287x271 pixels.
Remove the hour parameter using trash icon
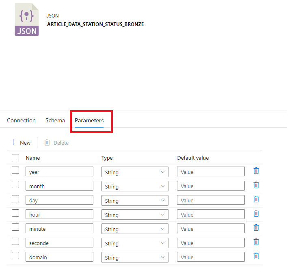pyautogui.click(x=256, y=214)
